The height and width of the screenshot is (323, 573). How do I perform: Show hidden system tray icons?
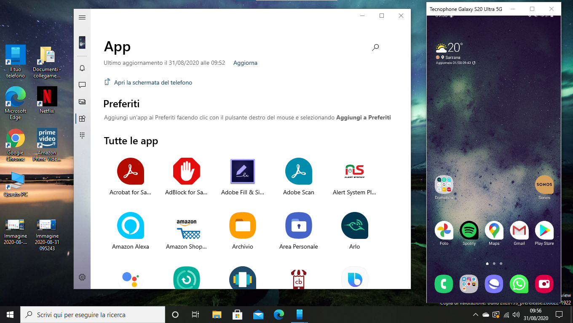coord(476,315)
